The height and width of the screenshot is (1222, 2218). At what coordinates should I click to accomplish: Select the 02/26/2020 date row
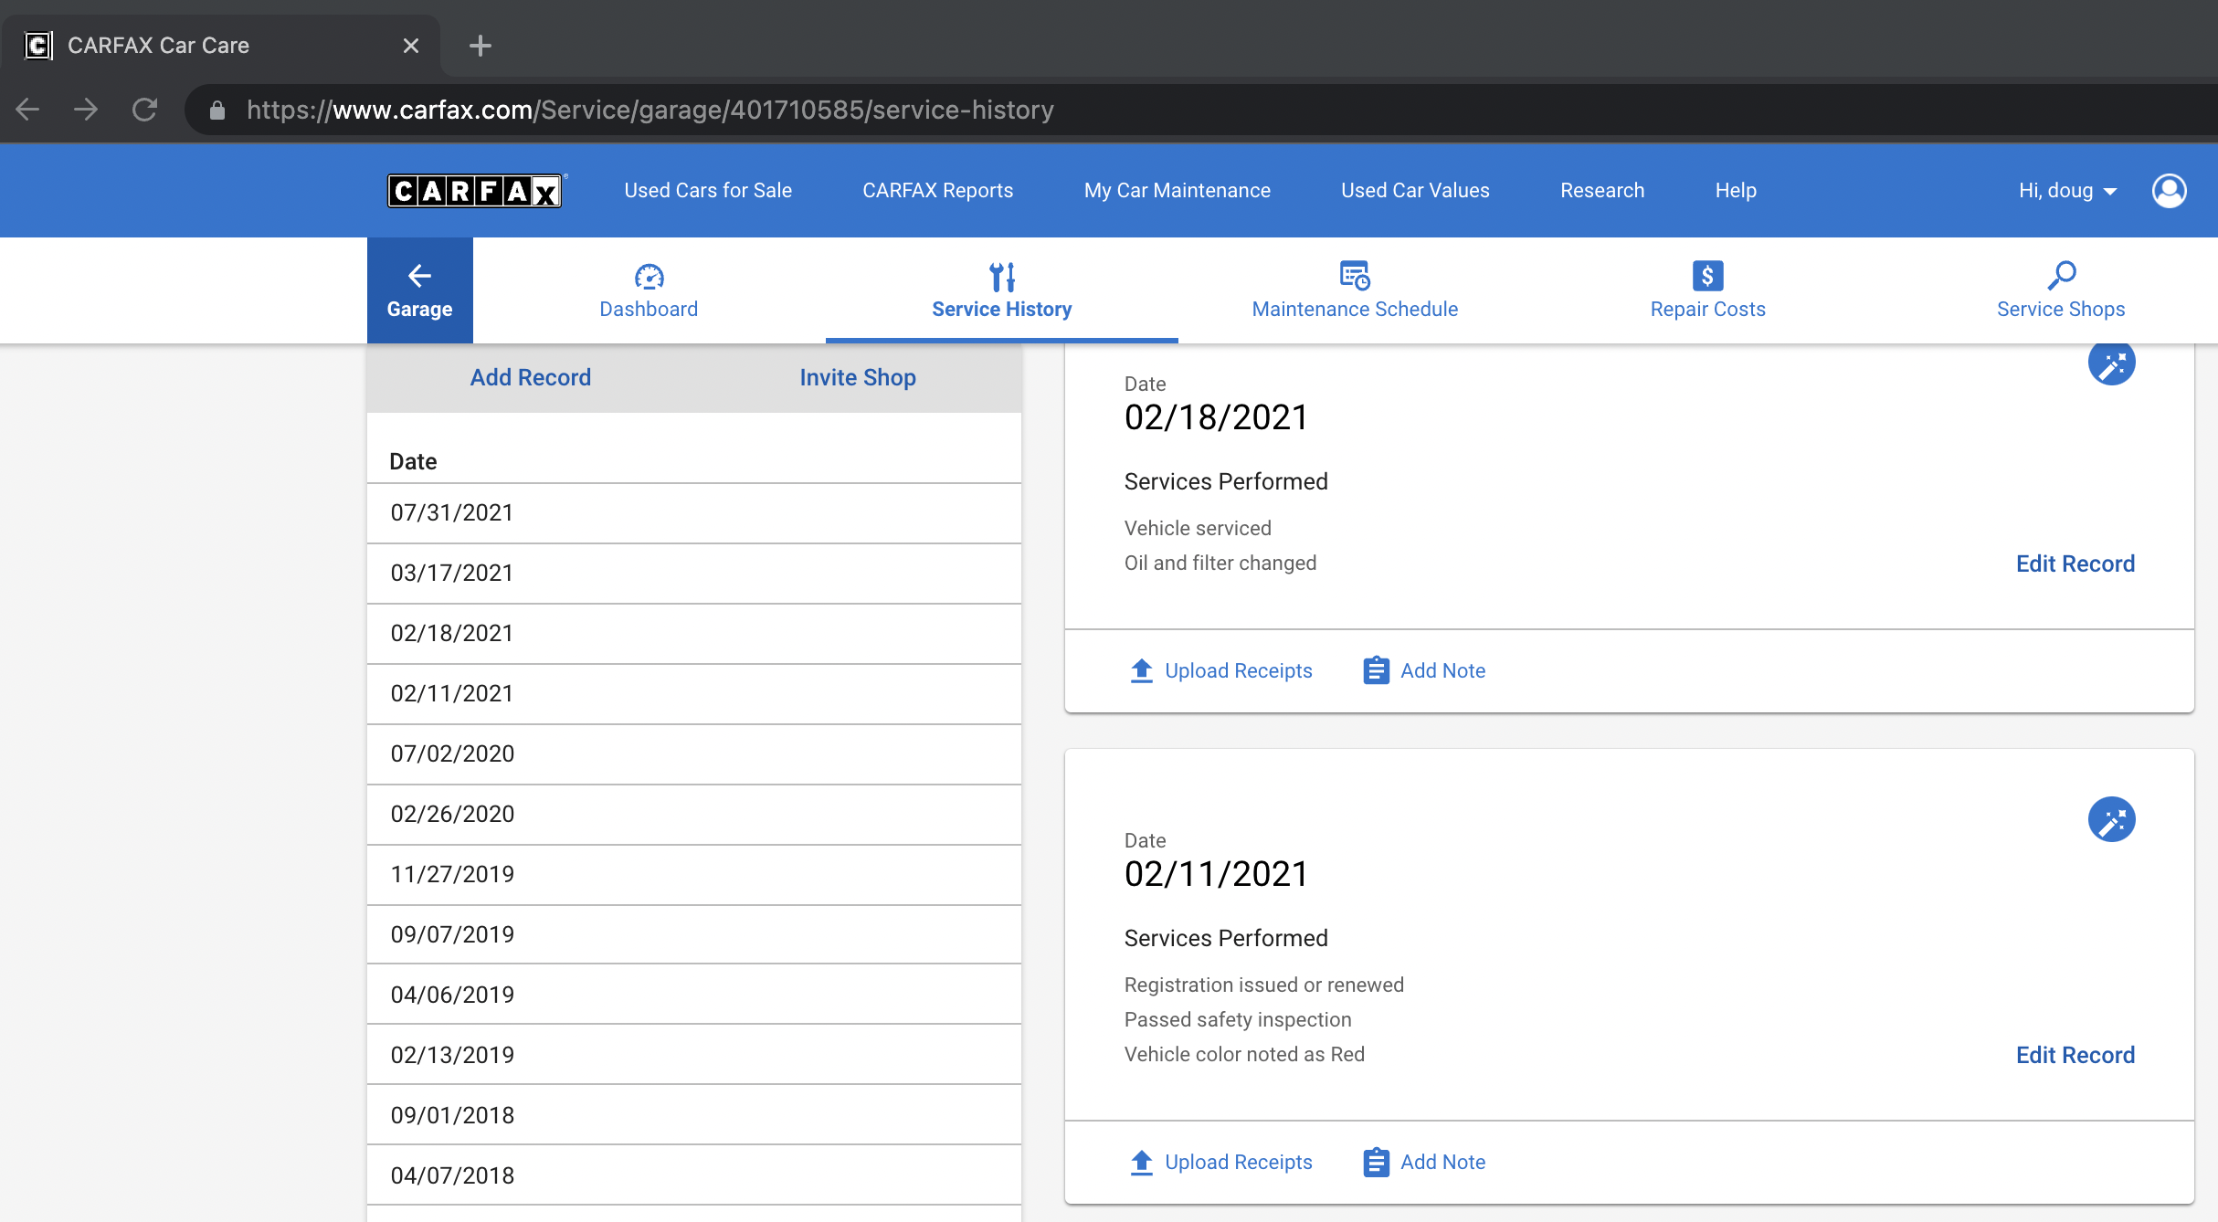[x=694, y=815]
